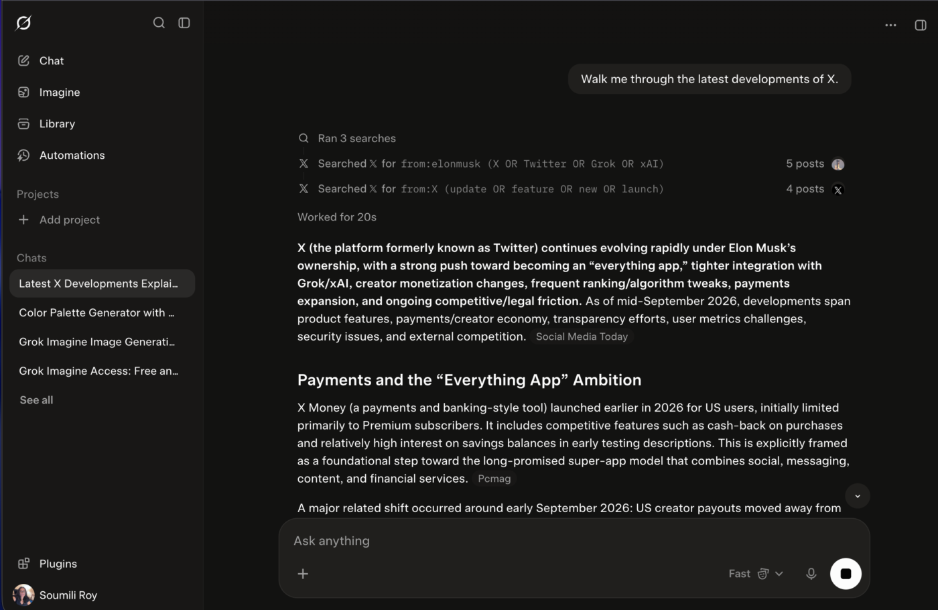Image resolution: width=938 pixels, height=610 pixels.
Task: Toggle the right side panel icon
Action: point(921,25)
